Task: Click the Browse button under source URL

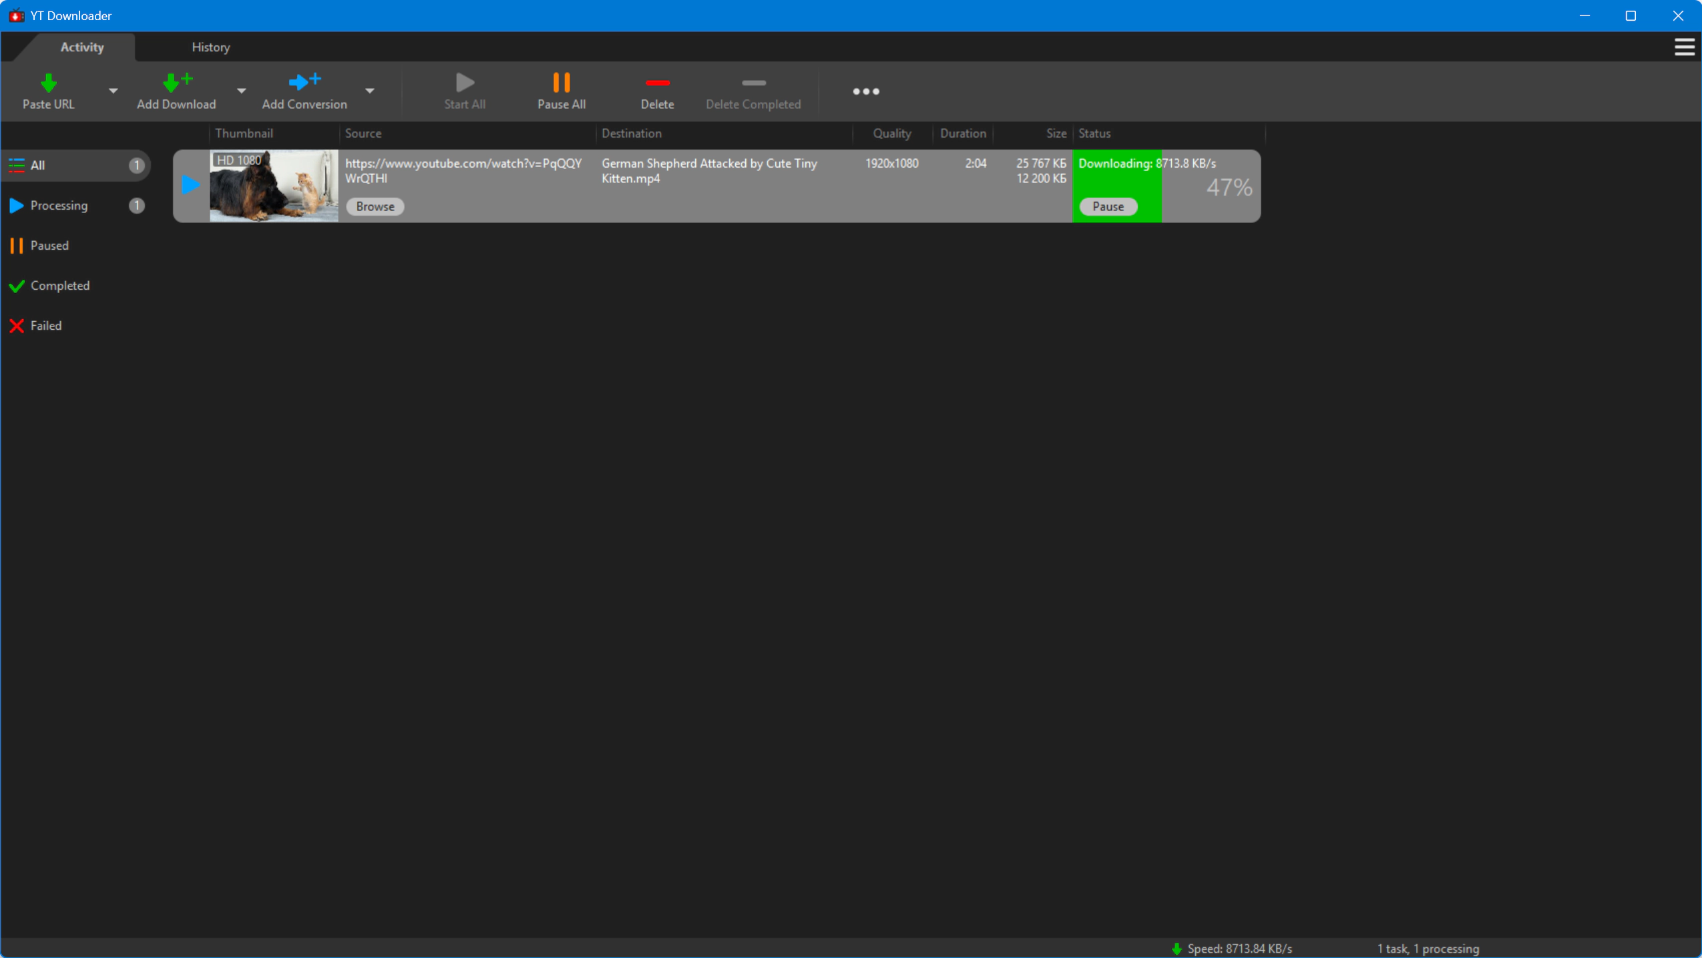Action: pyautogui.click(x=375, y=206)
